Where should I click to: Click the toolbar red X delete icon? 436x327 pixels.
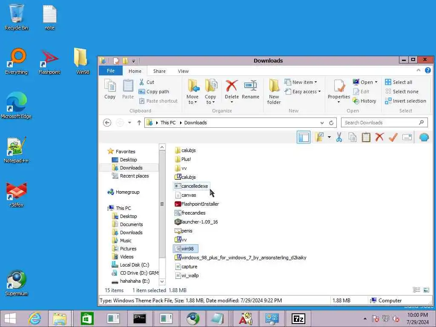(379, 137)
